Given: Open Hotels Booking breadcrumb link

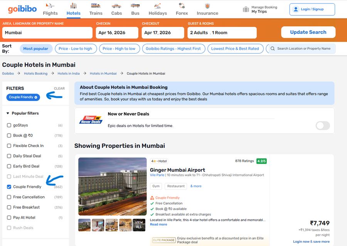Looking at the screenshot, I should [35, 74].
